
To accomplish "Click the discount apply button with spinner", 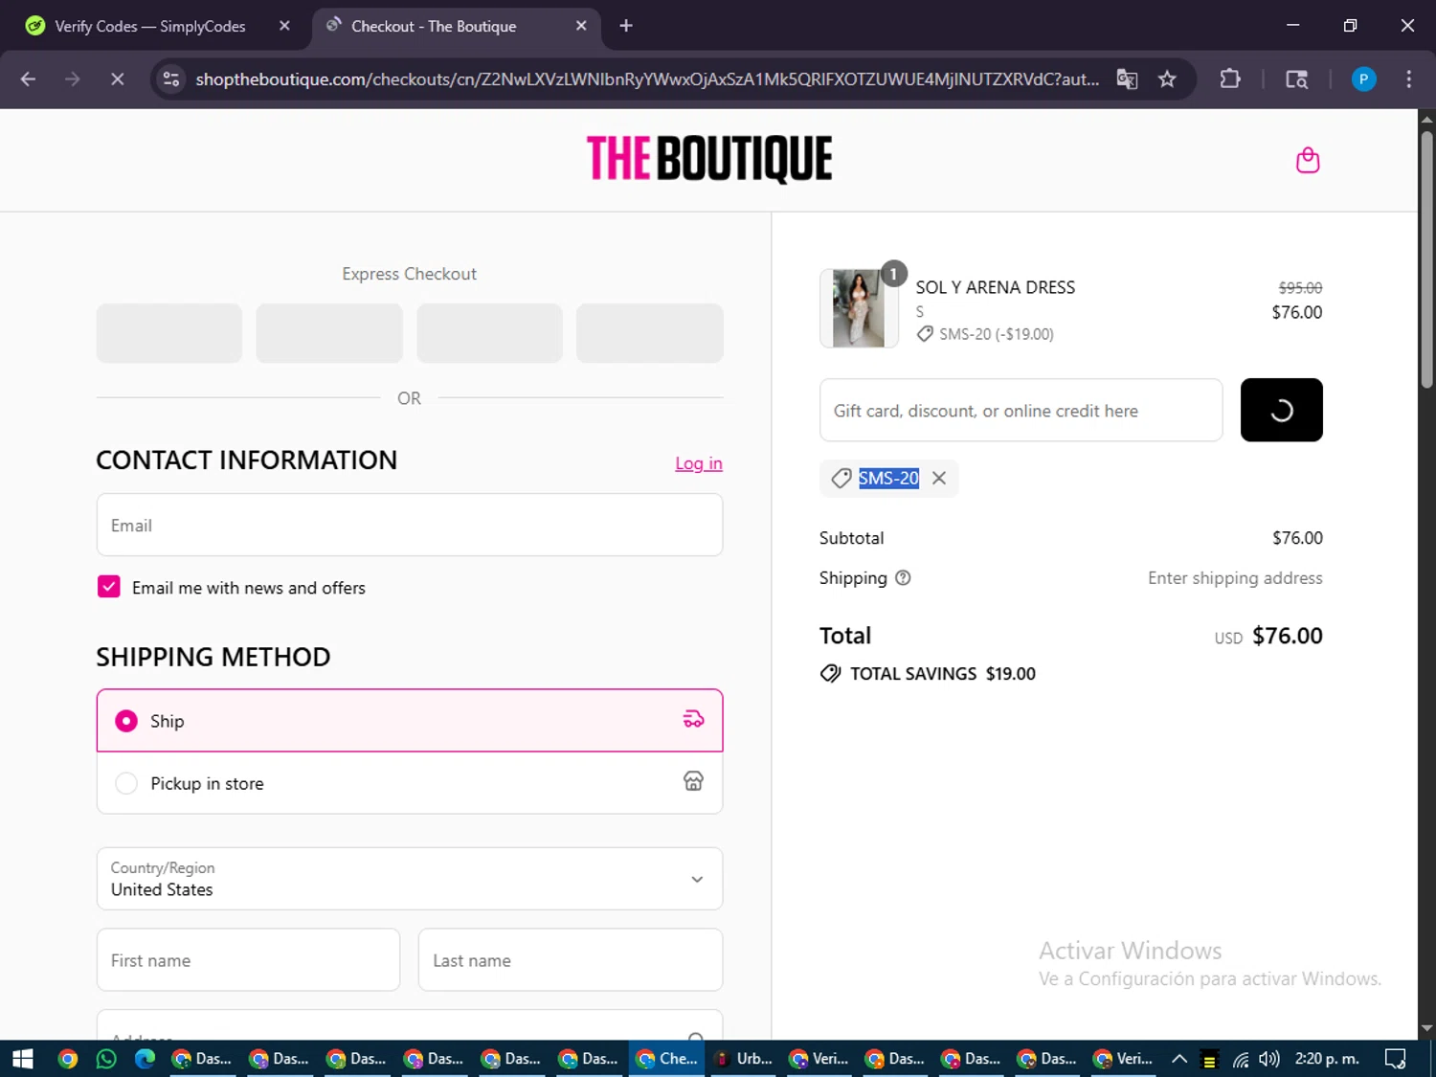I will pyautogui.click(x=1281, y=410).
